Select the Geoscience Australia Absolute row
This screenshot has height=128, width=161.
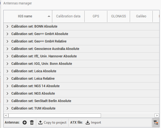pyautogui.click(x=81, y=49)
